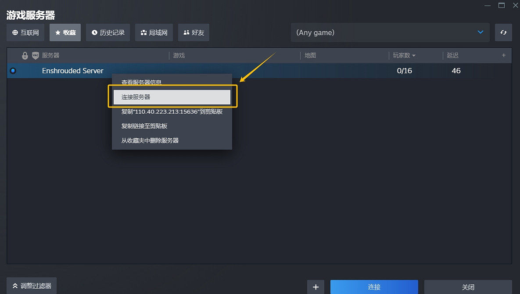Select the Enshrouded Server row indicator dot
This screenshot has width=520, height=294.
(x=13, y=71)
